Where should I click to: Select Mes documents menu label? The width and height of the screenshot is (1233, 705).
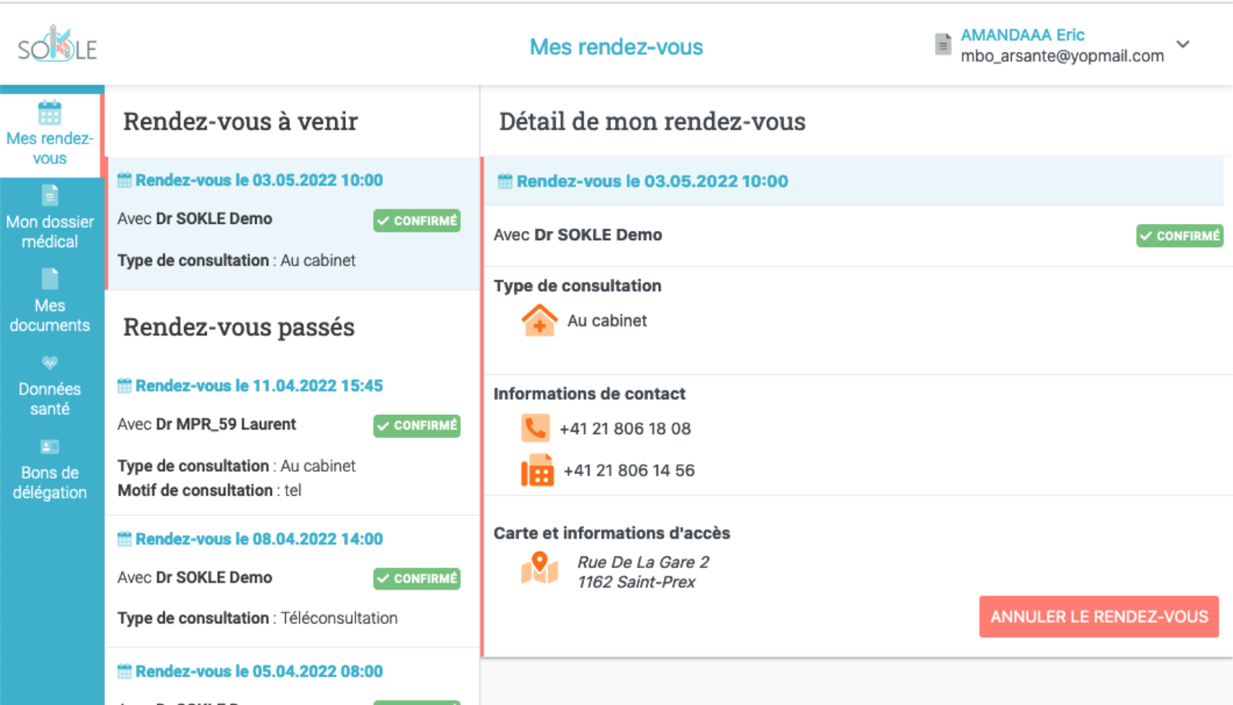[x=50, y=316]
